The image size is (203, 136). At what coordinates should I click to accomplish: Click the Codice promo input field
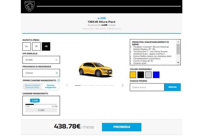pyautogui.click(x=147, y=87)
